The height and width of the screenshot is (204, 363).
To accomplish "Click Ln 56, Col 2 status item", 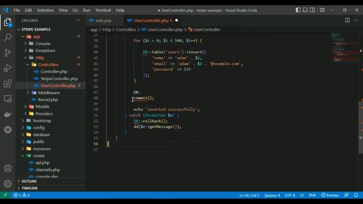I will click(249, 195).
